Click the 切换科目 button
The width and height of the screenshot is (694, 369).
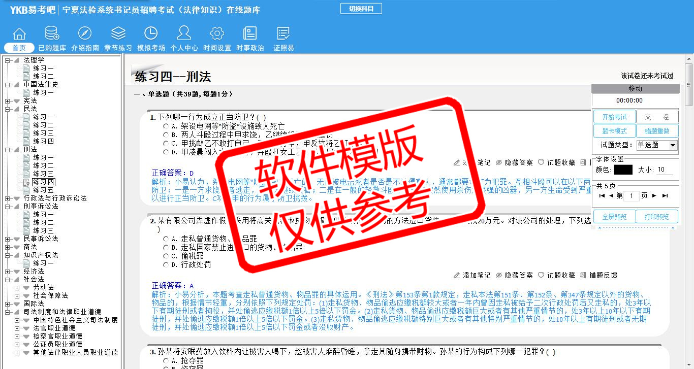[361, 9]
